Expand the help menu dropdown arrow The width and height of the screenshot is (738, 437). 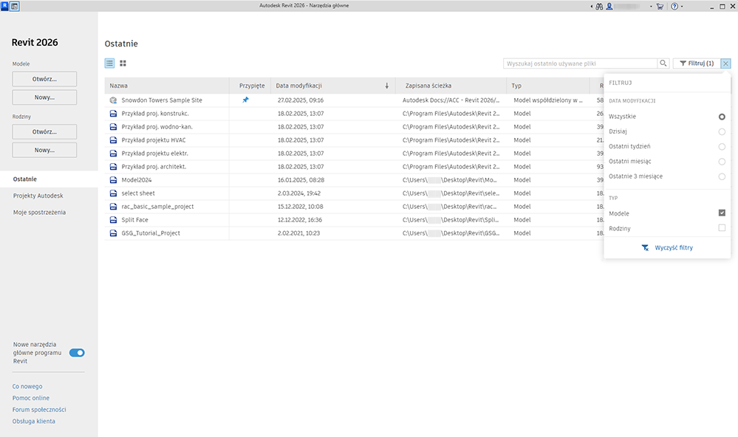682,7
